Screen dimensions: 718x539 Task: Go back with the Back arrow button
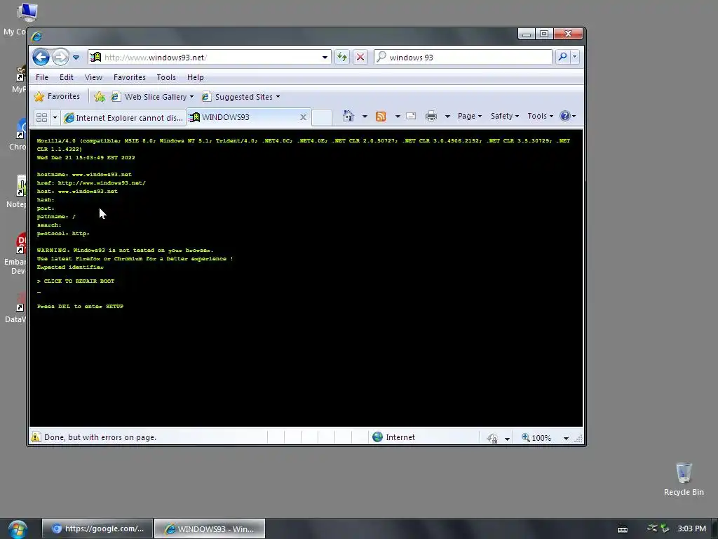tap(41, 58)
